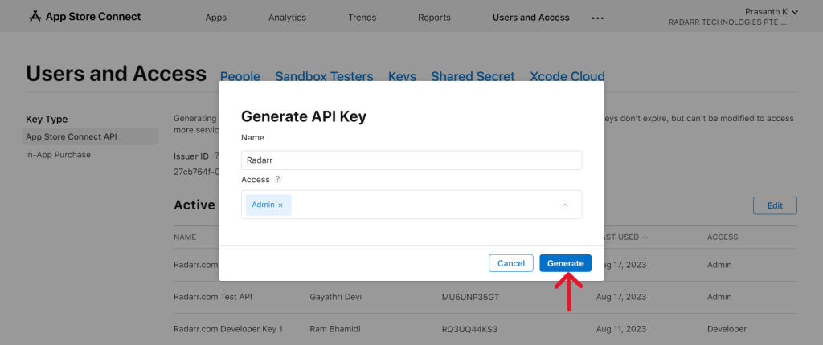Sort by the Last Used column
The width and height of the screenshot is (823, 345).
click(624, 237)
